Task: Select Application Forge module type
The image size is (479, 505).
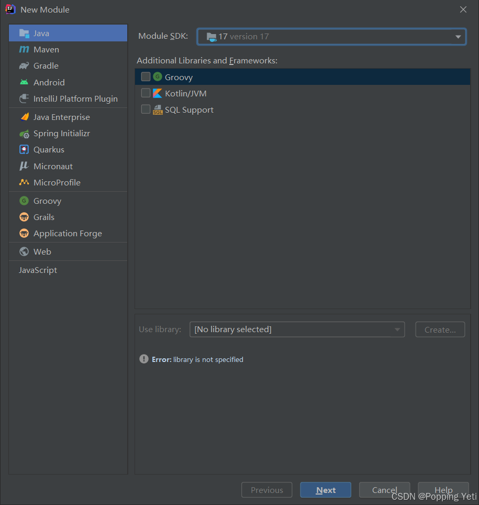Action: coord(68,233)
